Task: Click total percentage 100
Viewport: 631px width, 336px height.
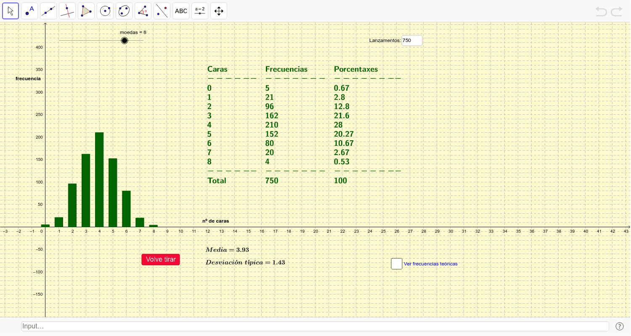Action: [x=340, y=181]
